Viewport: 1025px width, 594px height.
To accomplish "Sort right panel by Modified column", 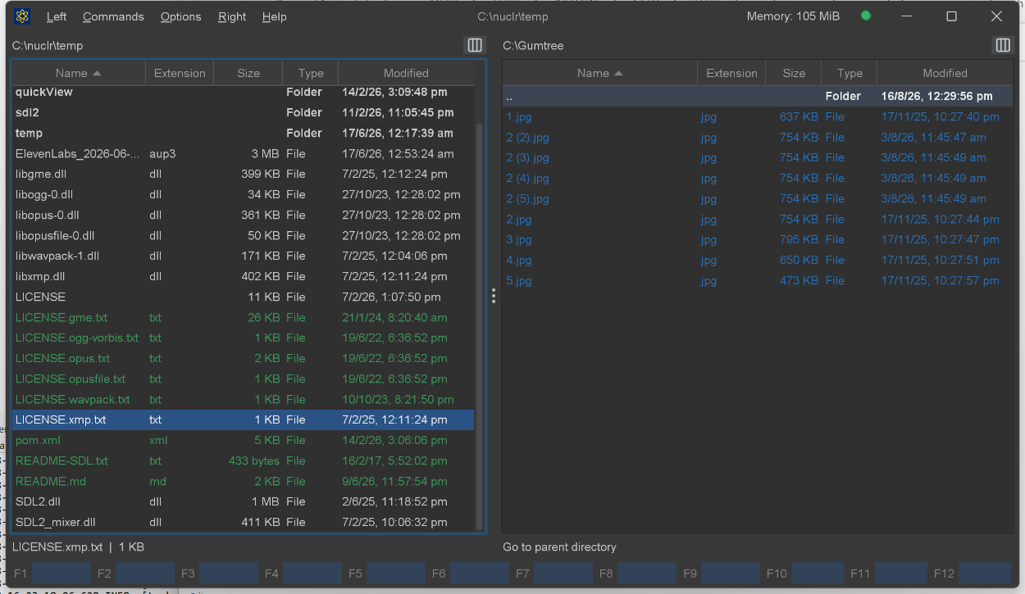I will click(945, 73).
